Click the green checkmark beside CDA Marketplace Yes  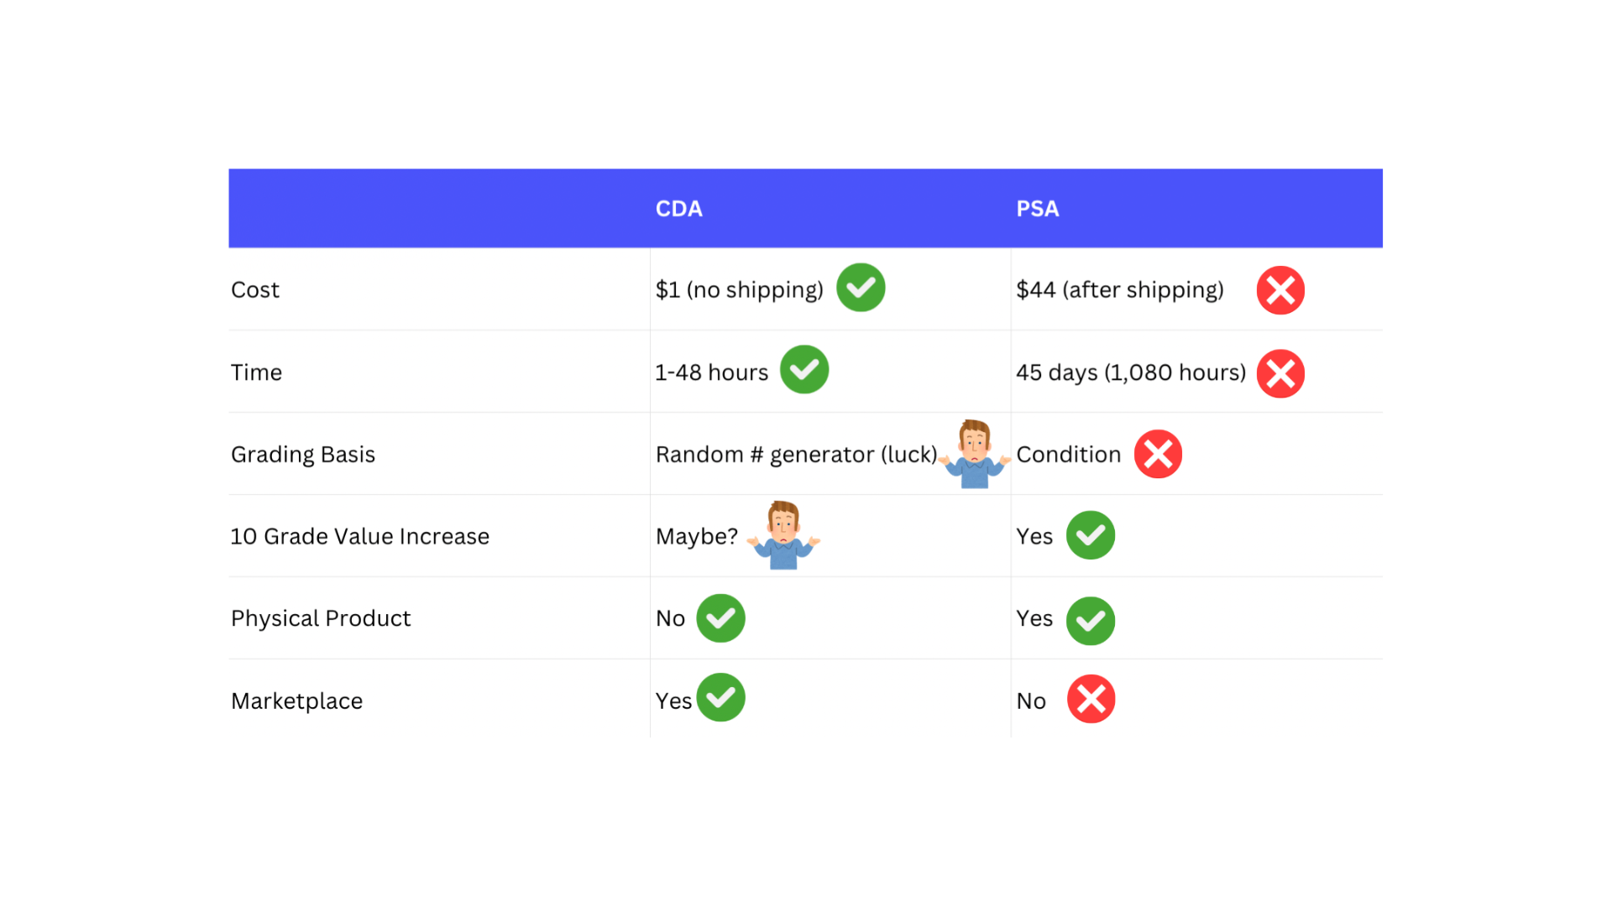pos(720,697)
